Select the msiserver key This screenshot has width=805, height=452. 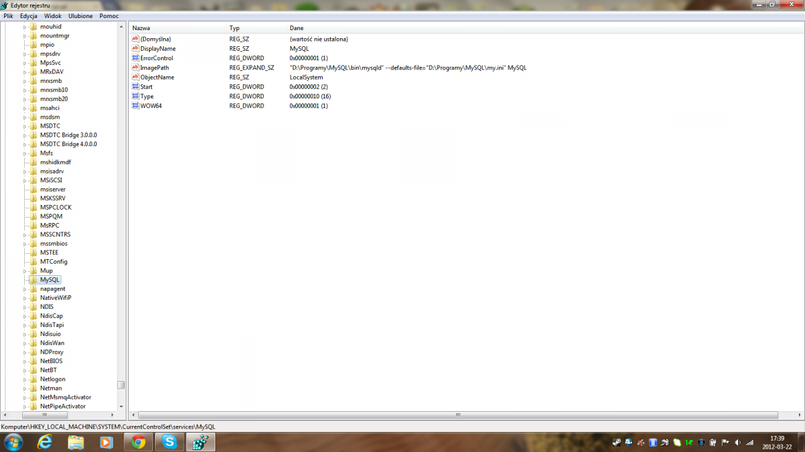pyautogui.click(x=52, y=190)
